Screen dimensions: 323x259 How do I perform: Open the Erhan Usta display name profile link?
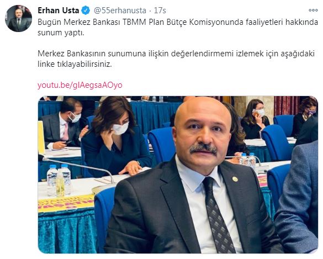pyautogui.click(x=59, y=10)
